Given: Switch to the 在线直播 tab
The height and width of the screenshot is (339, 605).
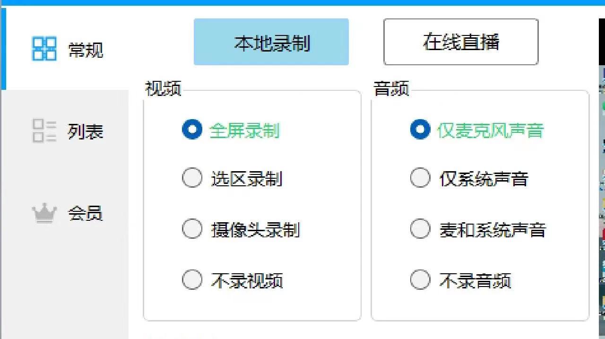Looking at the screenshot, I should [x=461, y=42].
